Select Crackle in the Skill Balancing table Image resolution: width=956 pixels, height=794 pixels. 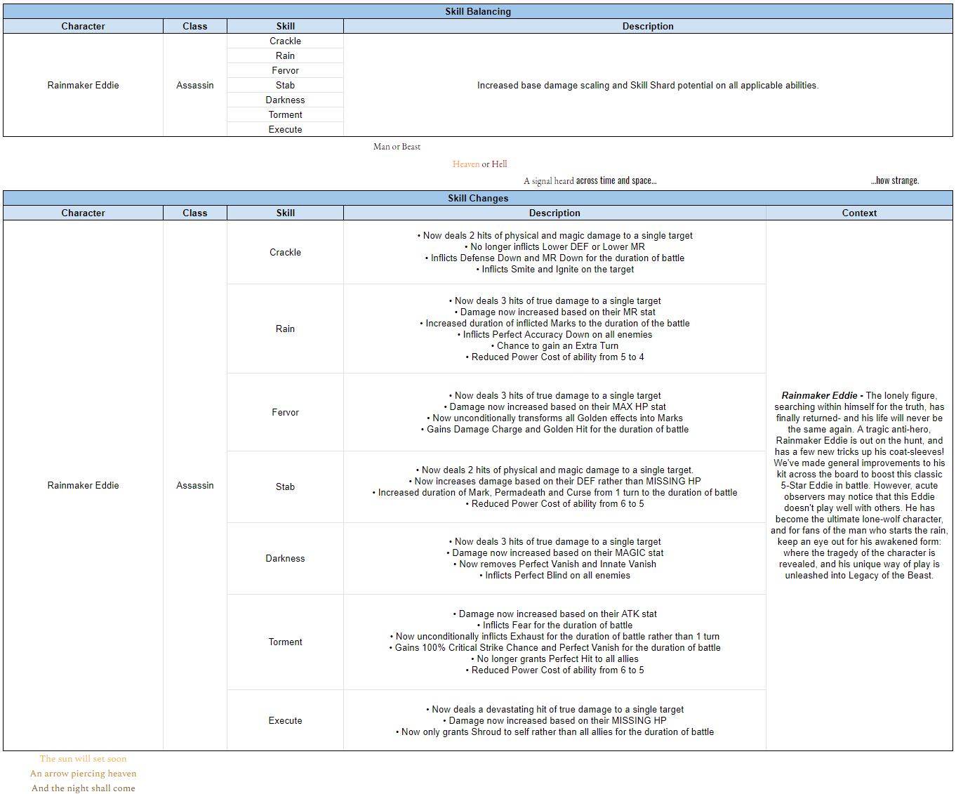pos(285,41)
